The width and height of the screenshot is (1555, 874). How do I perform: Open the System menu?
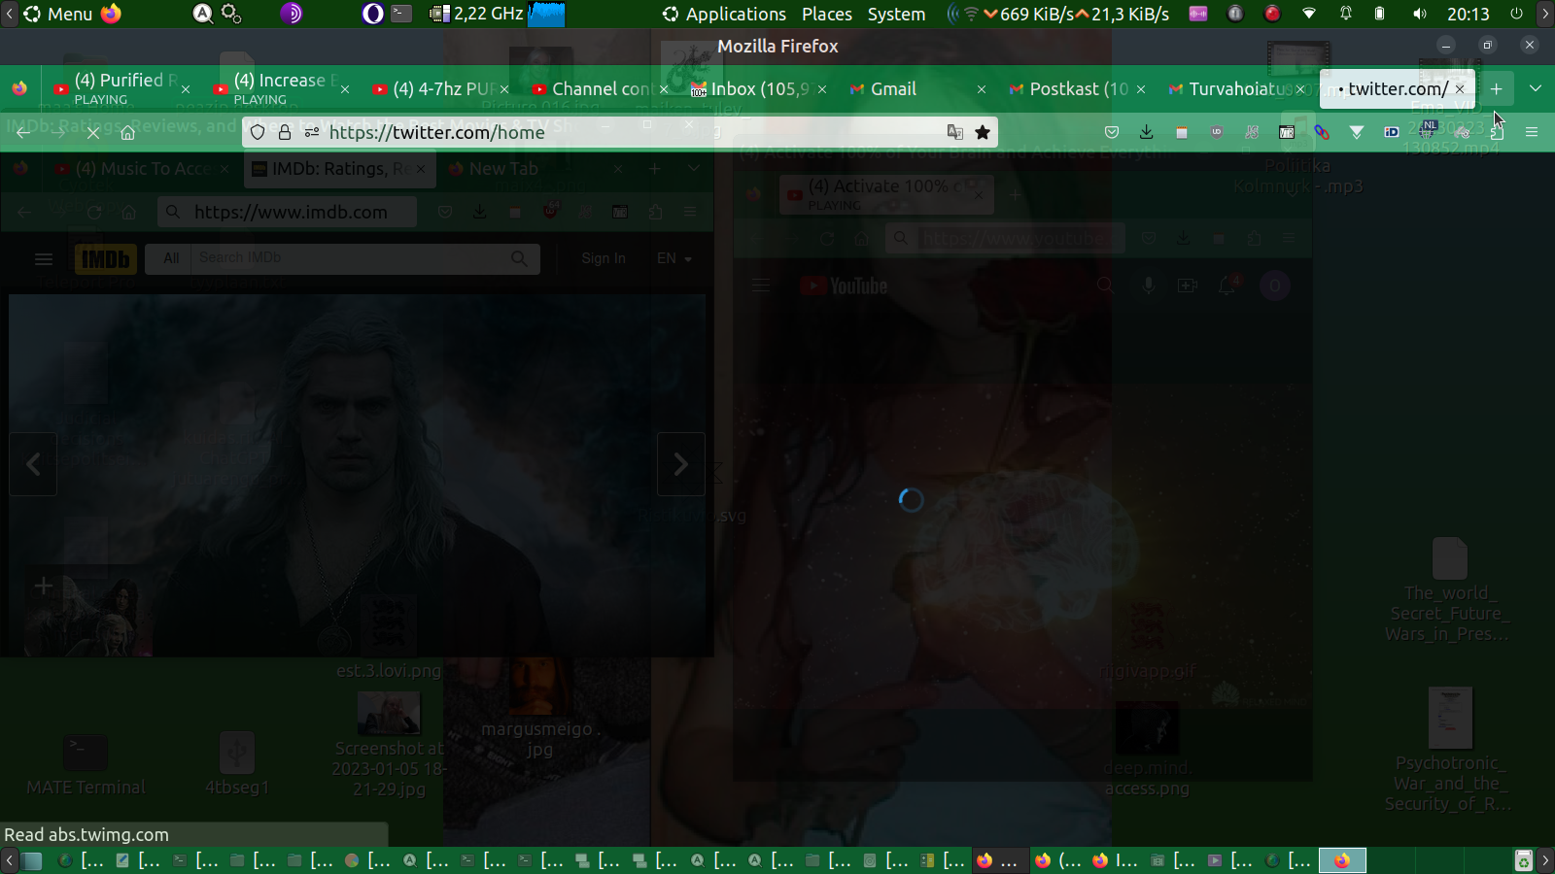(896, 14)
